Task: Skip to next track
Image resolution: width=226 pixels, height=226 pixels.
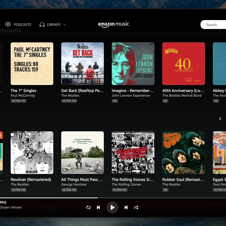Action: click(126, 207)
